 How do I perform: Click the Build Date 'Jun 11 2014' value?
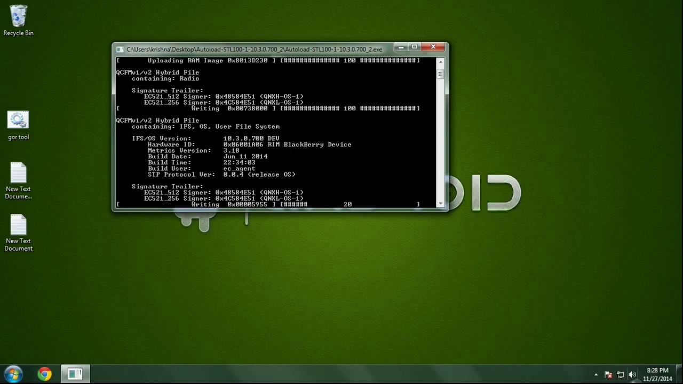(x=245, y=156)
